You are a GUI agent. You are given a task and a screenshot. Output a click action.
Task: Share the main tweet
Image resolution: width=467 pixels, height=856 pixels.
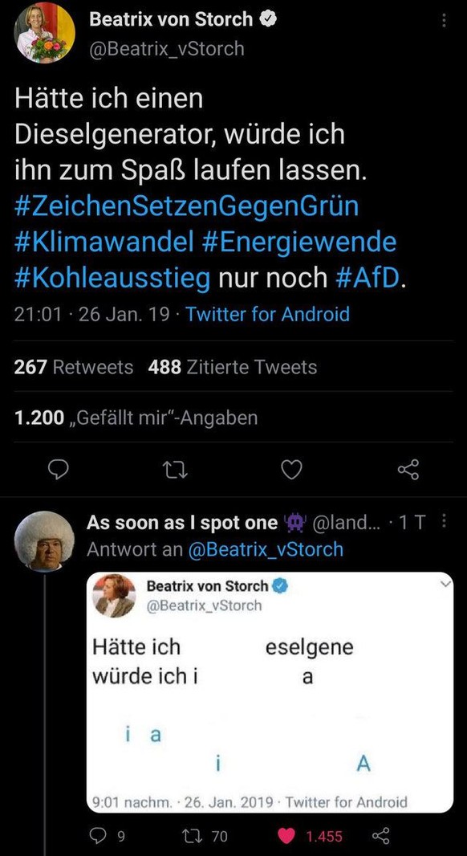[409, 470]
